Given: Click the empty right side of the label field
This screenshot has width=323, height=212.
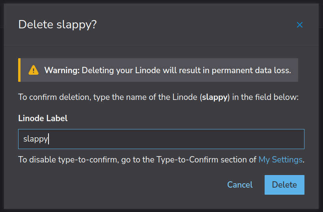Looking at the screenshot, I should tap(237, 139).
